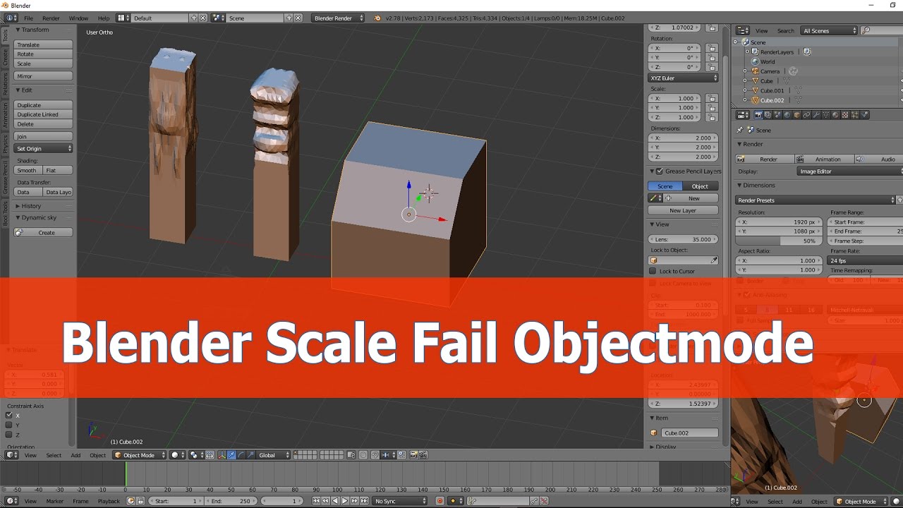Select the translate manipulator arrow icon
Image resolution: width=903 pixels, height=508 pixels.
click(x=231, y=455)
